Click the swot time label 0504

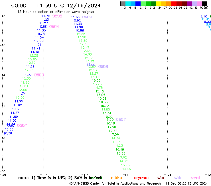point(54,27)
